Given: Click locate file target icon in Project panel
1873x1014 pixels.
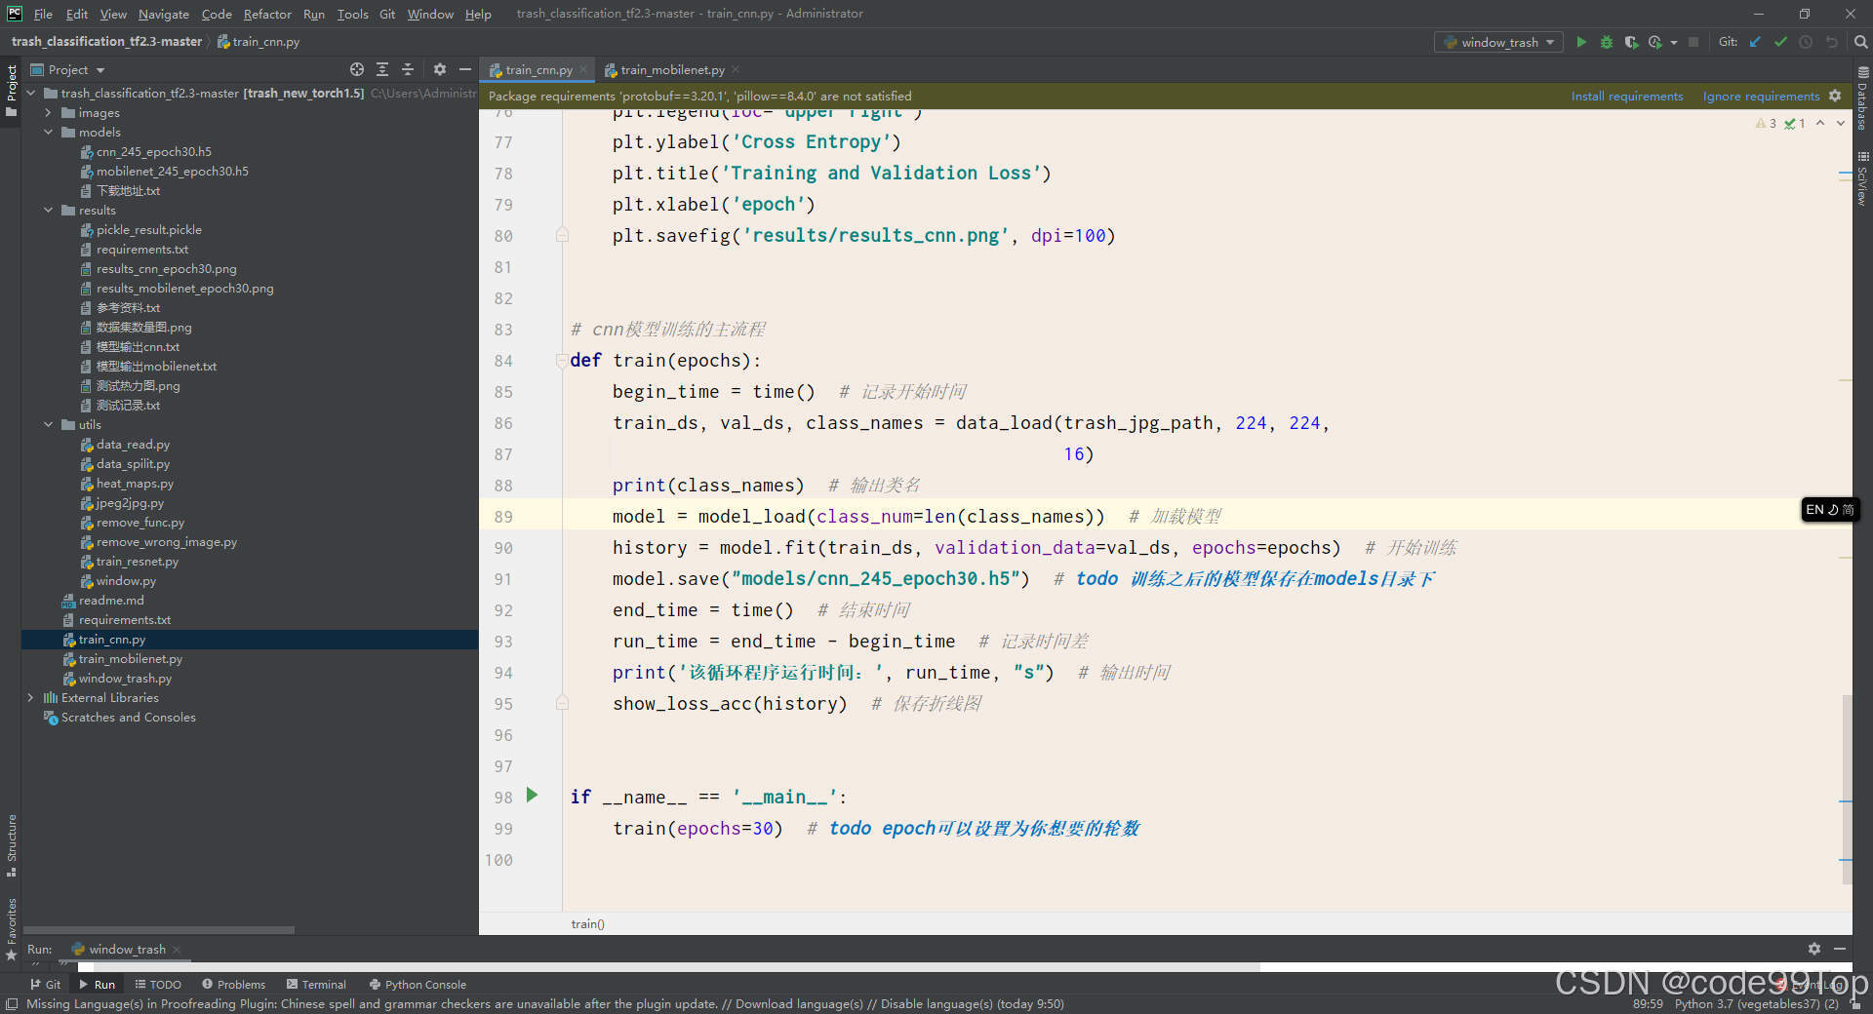Looking at the screenshot, I should click(x=357, y=69).
